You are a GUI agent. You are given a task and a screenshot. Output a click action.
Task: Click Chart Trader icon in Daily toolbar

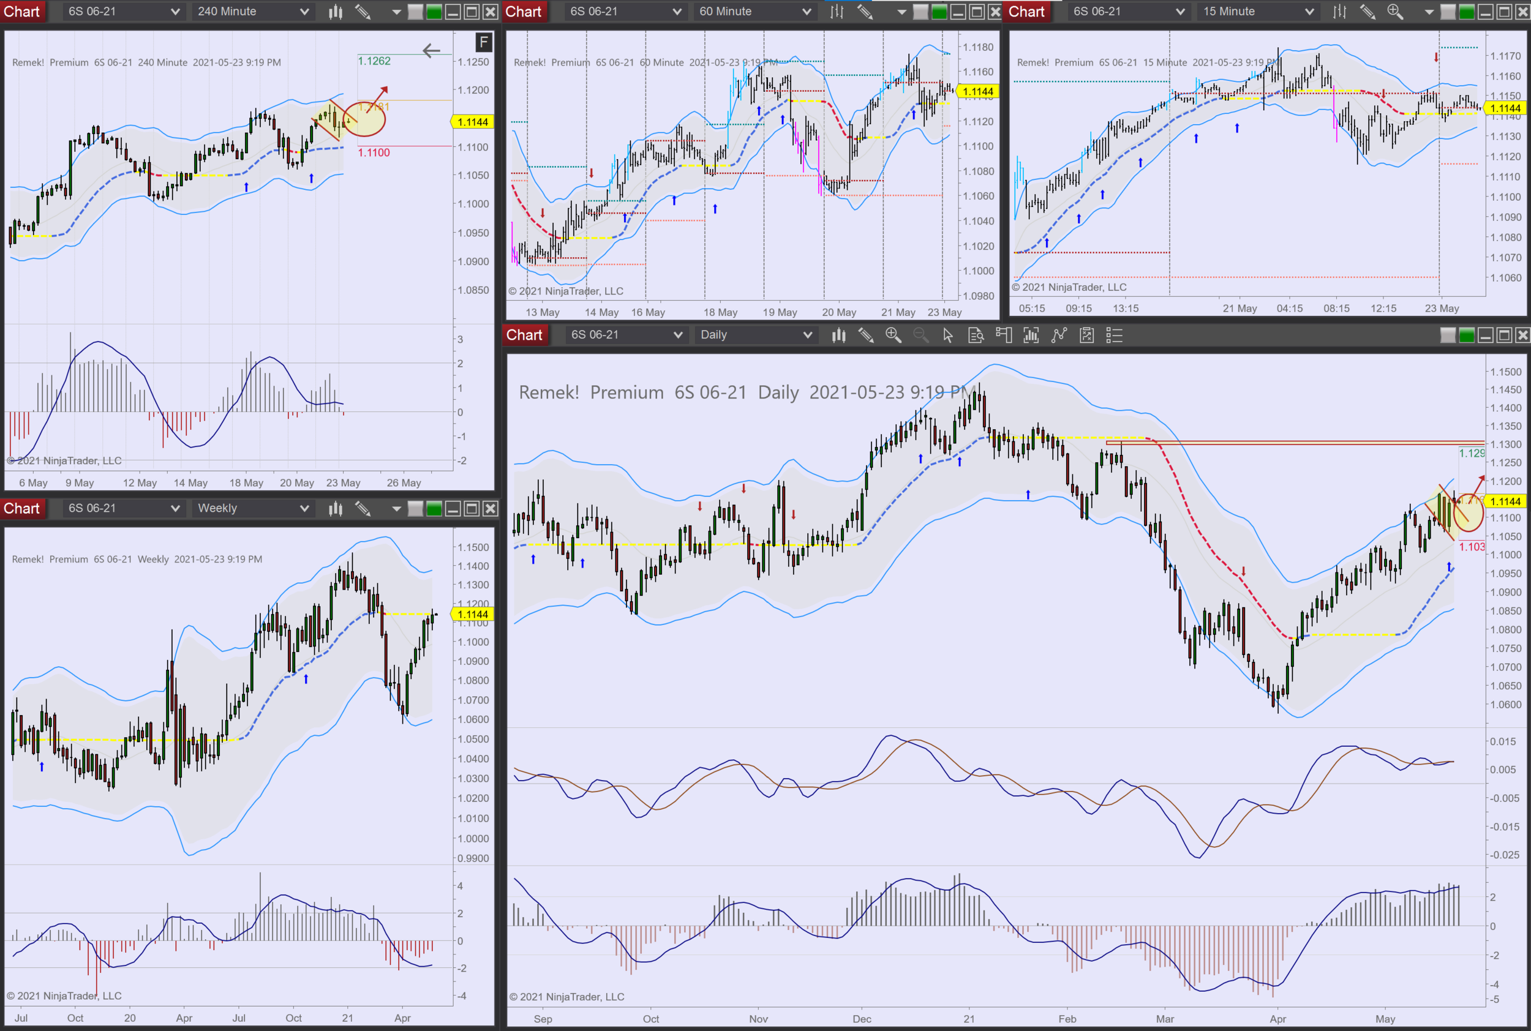pos(1004,335)
